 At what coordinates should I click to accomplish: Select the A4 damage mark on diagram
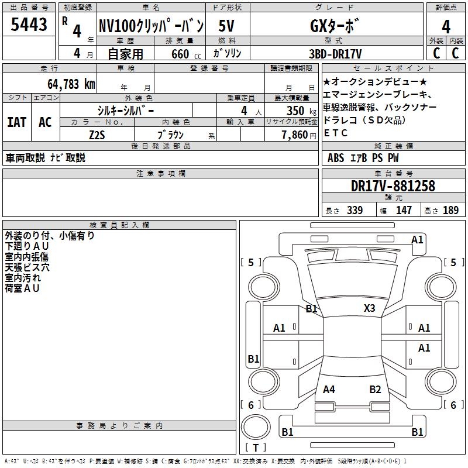click(x=329, y=389)
